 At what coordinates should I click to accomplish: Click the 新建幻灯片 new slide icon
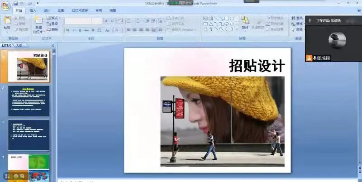(x=39, y=20)
